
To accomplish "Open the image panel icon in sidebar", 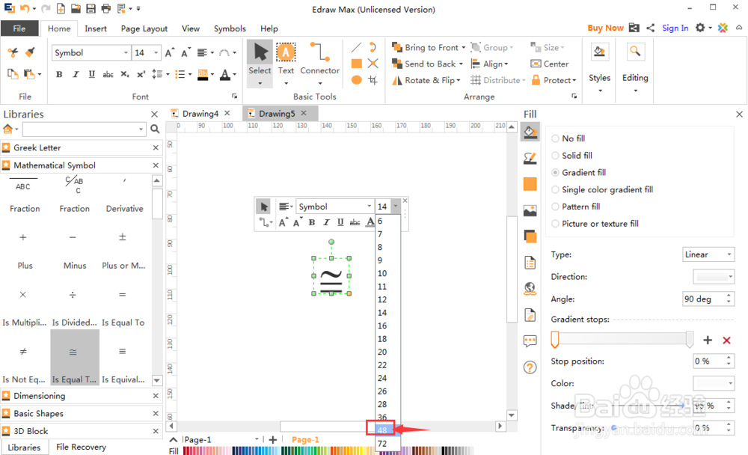I will click(530, 210).
